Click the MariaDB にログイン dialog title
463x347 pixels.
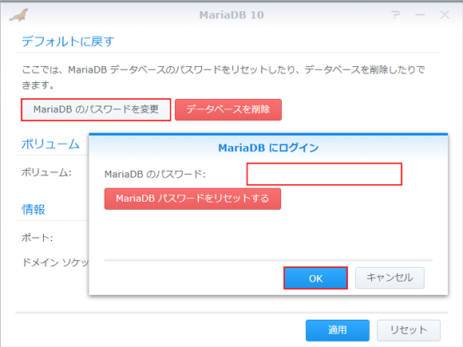268,148
